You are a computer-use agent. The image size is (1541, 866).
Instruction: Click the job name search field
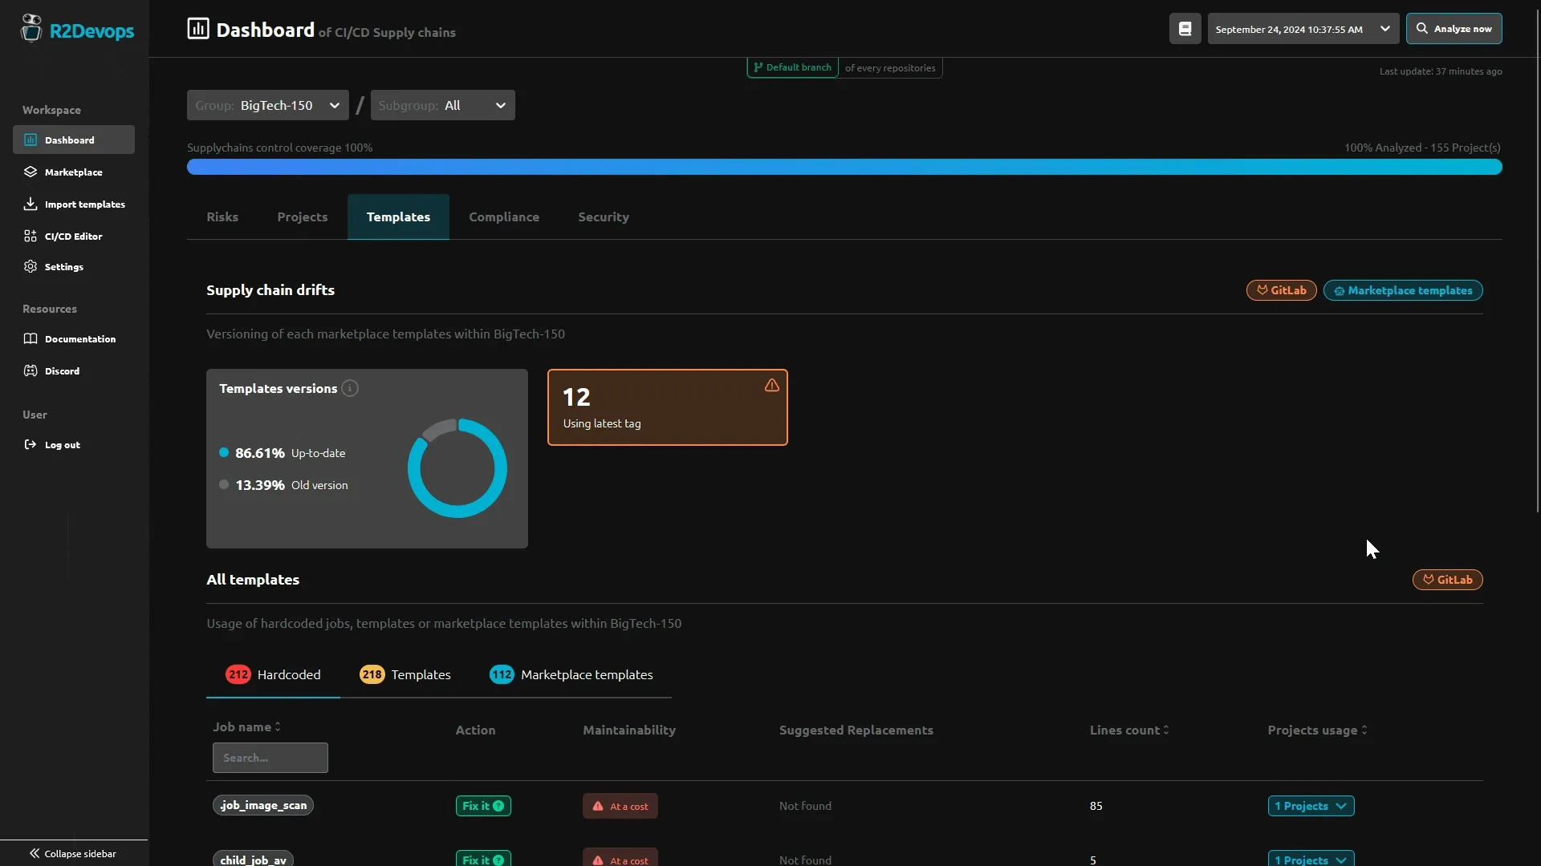(270, 758)
